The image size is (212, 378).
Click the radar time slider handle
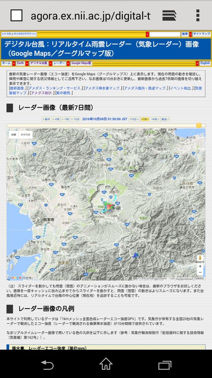pyautogui.click(x=199, y=126)
